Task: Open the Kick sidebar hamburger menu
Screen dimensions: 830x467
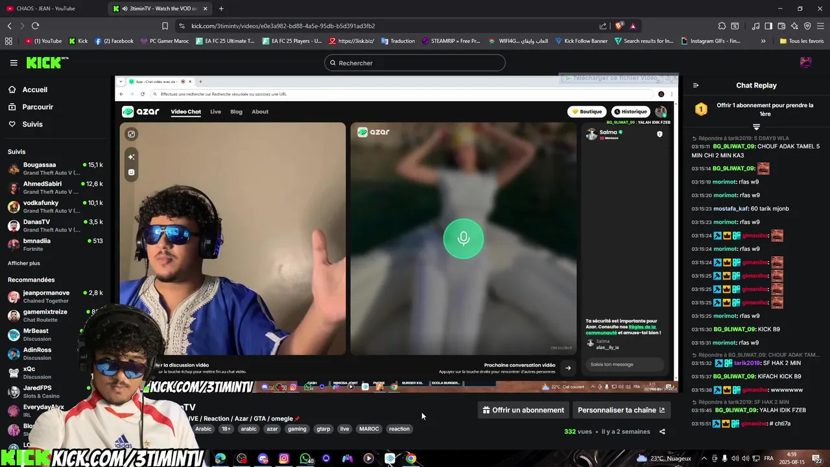Action: 14,63
